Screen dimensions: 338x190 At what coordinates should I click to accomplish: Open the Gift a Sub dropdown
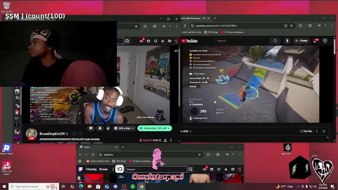[x=124, y=128]
